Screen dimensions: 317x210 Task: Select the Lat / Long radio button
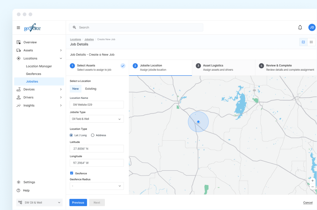click(71, 135)
